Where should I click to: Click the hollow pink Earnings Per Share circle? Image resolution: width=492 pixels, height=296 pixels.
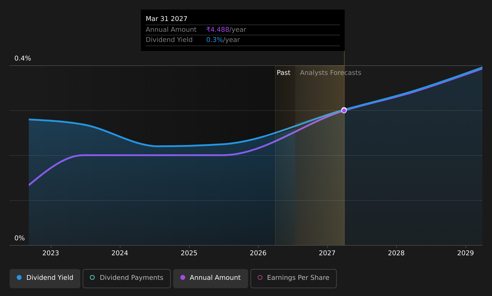click(x=260, y=277)
